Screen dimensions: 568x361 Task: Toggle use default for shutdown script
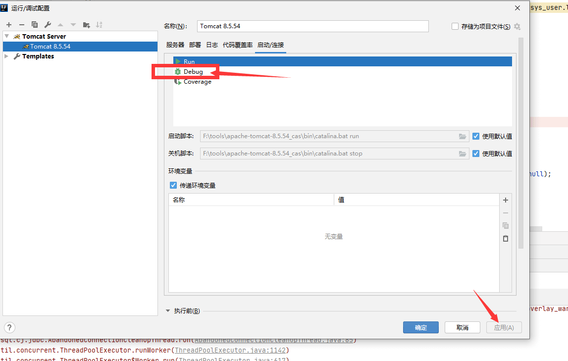[476, 154]
